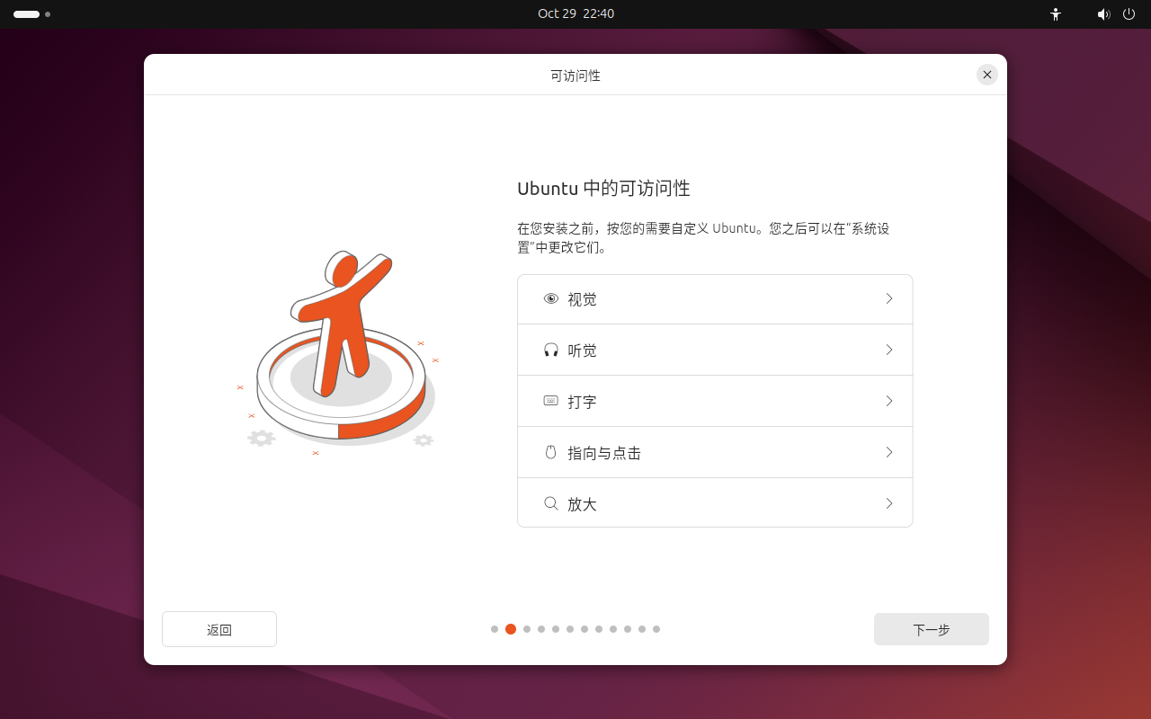The height and width of the screenshot is (719, 1151).
Task: Expand the 听觉 row chevron arrow
Action: [x=888, y=350]
